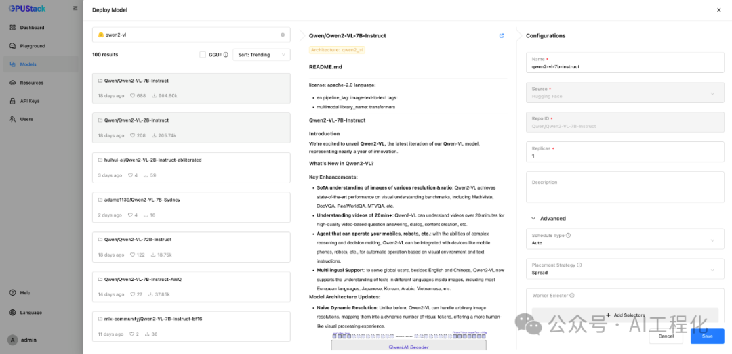
Task: Click the Dashboard grid icon
Action: point(13,28)
